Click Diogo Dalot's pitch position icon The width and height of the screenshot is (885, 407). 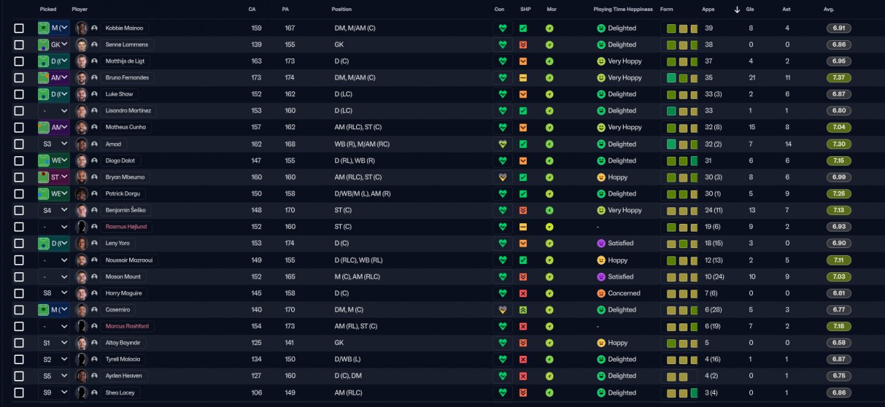click(43, 160)
